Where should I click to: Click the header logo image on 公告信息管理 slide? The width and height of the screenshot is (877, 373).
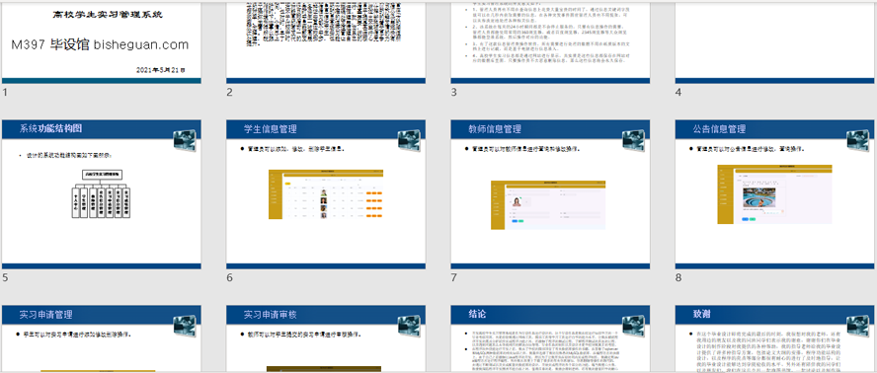point(858,140)
